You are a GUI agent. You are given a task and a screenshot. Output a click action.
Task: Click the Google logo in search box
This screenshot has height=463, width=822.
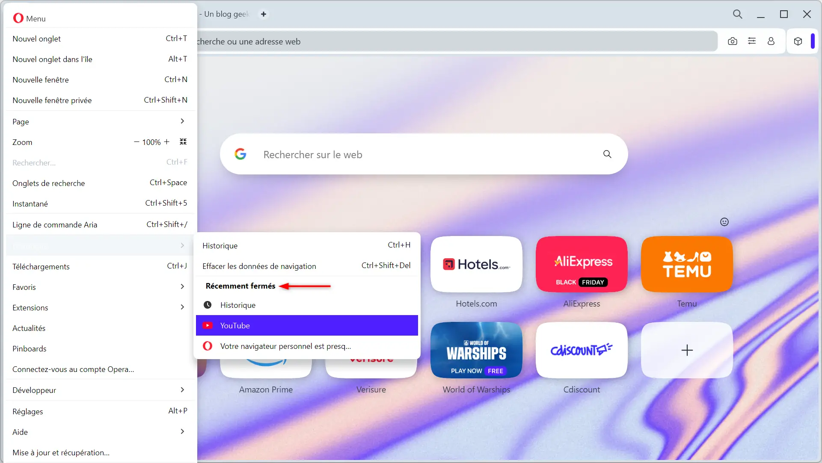click(240, 154)
